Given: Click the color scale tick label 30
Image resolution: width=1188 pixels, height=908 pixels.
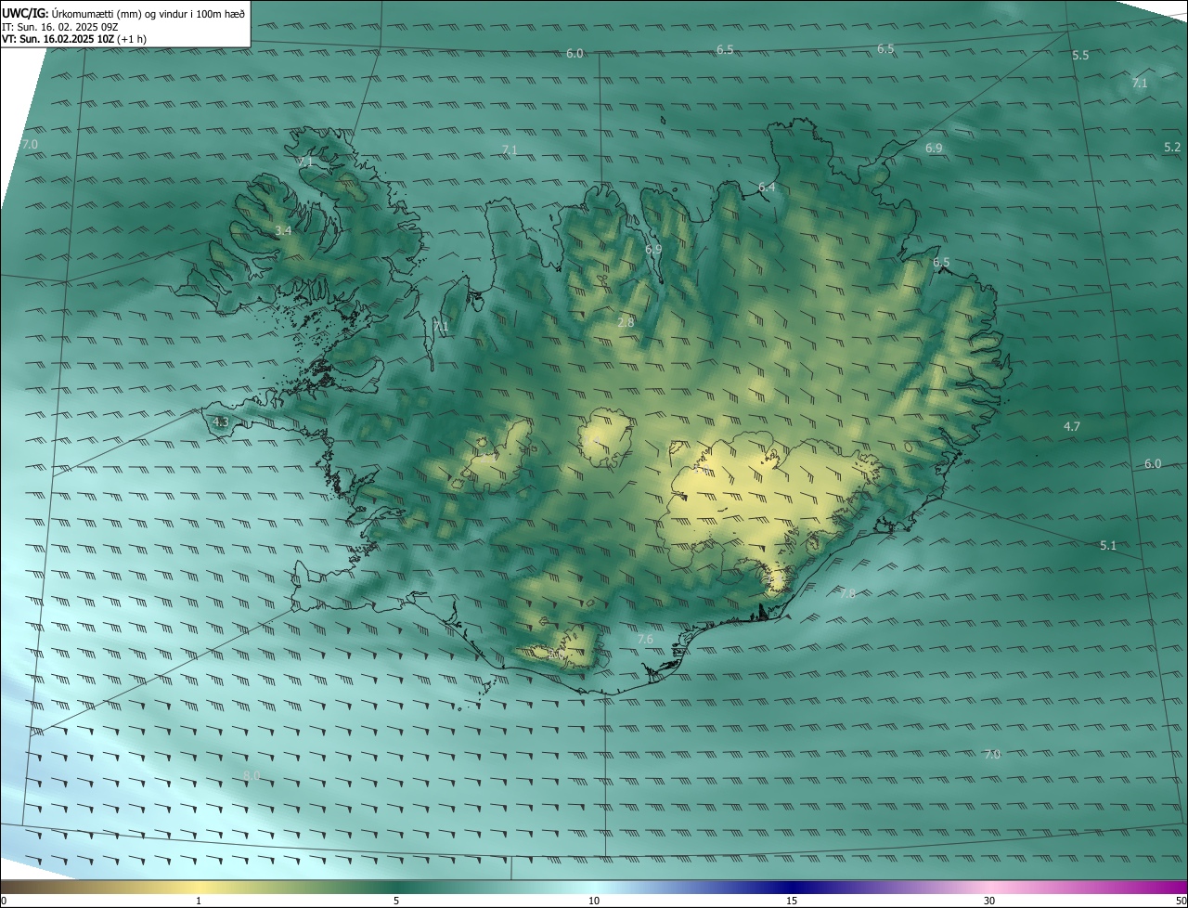Looking at the screenshot, I should pos(989,901).
